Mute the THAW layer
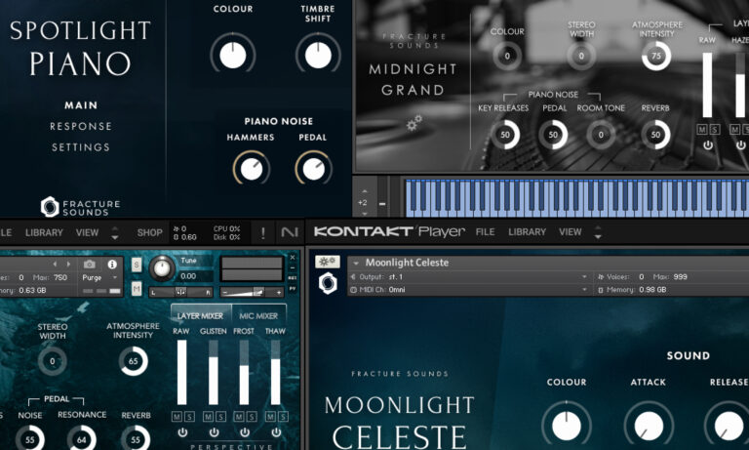This screenshot has width=749, height=450. coord(270,417)
